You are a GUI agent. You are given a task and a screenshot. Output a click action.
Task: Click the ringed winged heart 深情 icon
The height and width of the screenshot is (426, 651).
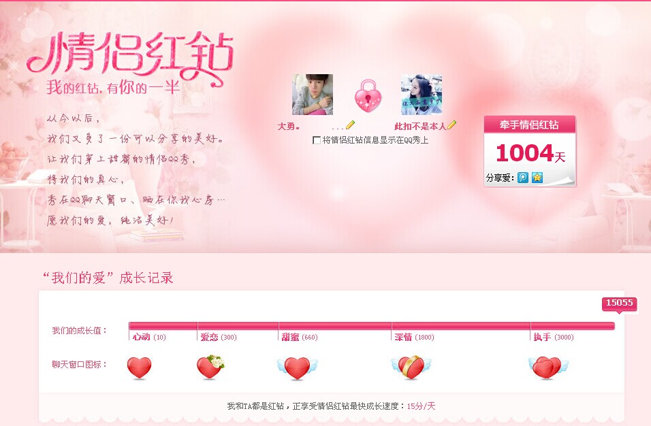tap(411, 367)
